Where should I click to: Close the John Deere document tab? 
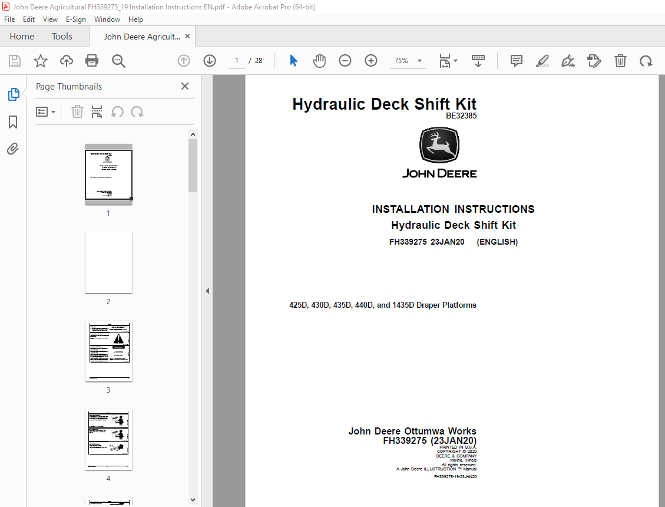click(187, 37)
